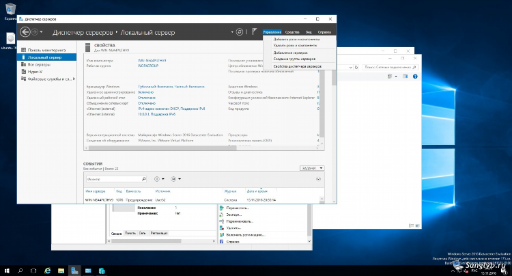Go back with the Server Manager back arrow
The width and height of the screenshot is (512, 276).
click(x=25, y=32)
